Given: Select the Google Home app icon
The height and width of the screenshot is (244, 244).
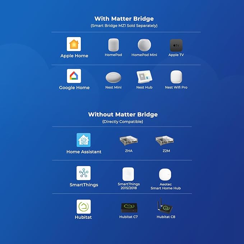Looking at the screenshot, I should coord(74,76).
